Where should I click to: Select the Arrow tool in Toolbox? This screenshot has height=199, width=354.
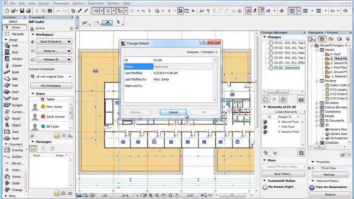click(14, 27)
